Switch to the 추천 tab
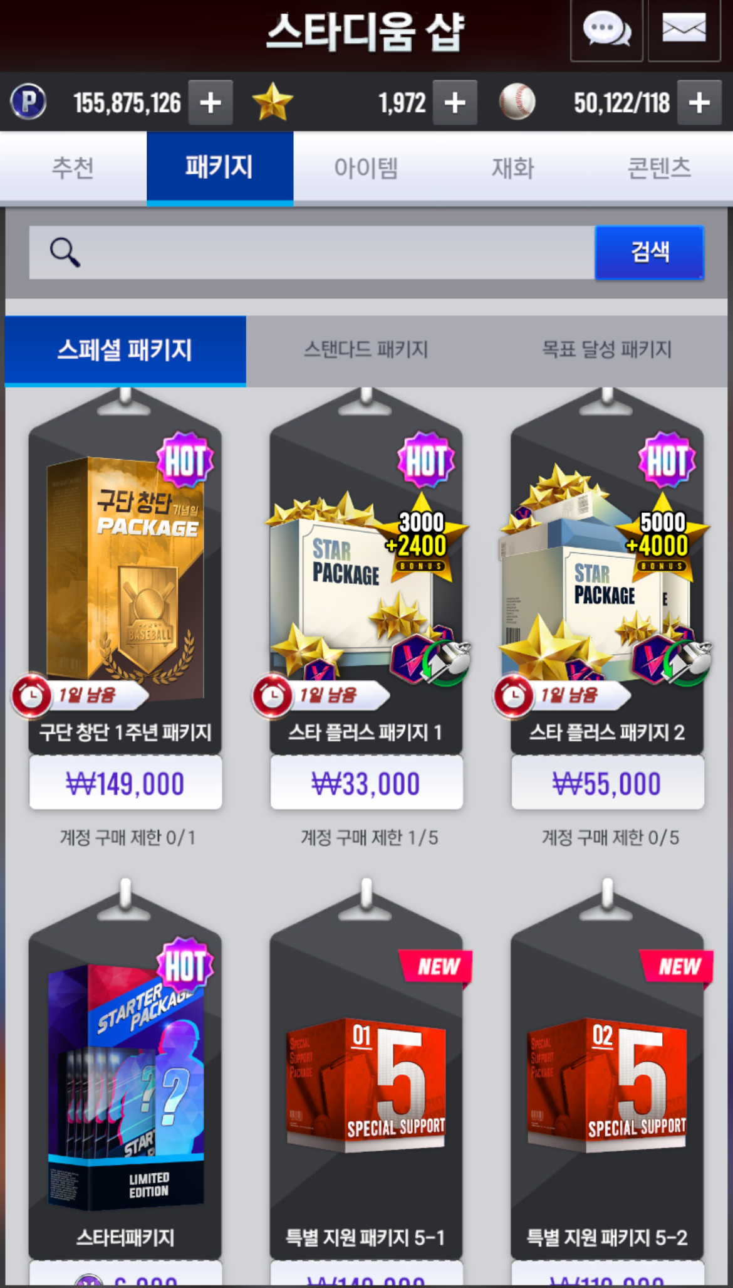Image resolution: width=733 pixels, height=1288 pixels. click(73, 167)
